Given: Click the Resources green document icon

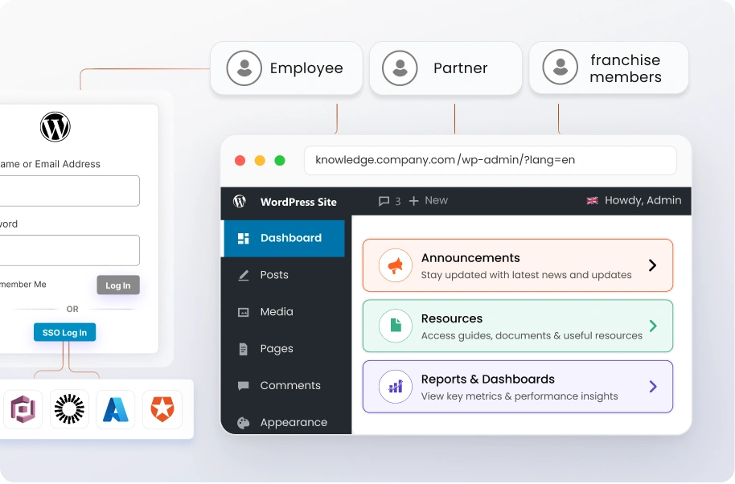Looking at the screenshot, I should (396, 326).
